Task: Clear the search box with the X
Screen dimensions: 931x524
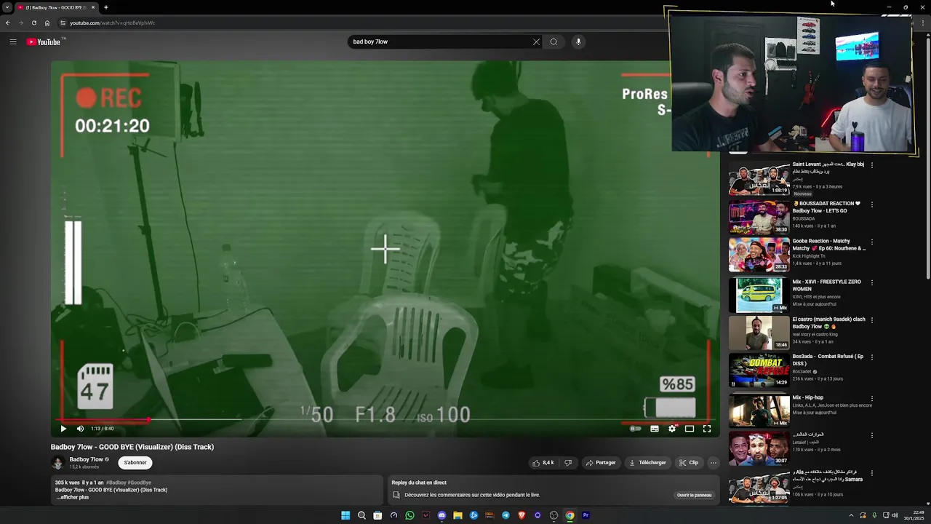Action: [536, 41]
